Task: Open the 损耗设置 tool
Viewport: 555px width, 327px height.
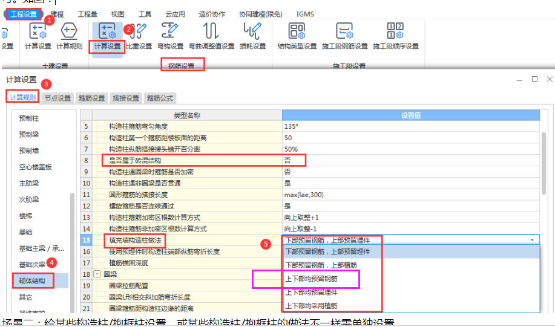Action: [x=252, y=36]
